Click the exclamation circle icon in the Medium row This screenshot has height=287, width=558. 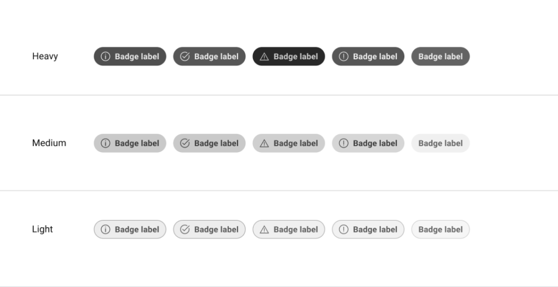coord(343,143)
